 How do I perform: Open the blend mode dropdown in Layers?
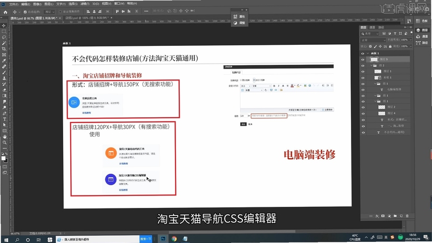[373, 40]
